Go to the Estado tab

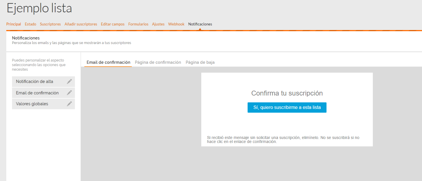pyautogui.click(x=31, y=24)
